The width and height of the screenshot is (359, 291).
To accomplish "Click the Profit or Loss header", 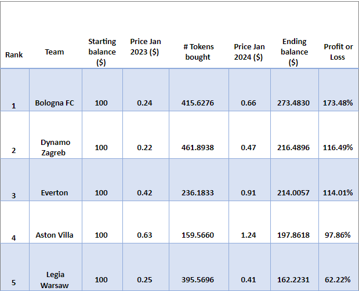I will (338, 52).
